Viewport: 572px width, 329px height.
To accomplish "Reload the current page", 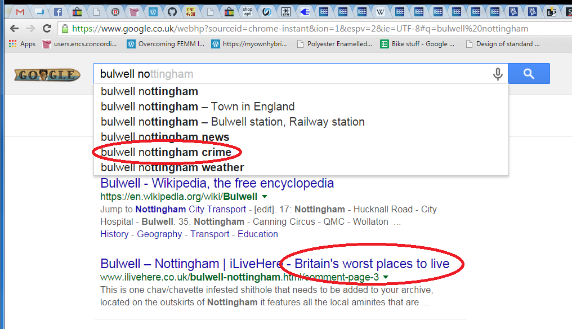I will [x=47, y=29].
